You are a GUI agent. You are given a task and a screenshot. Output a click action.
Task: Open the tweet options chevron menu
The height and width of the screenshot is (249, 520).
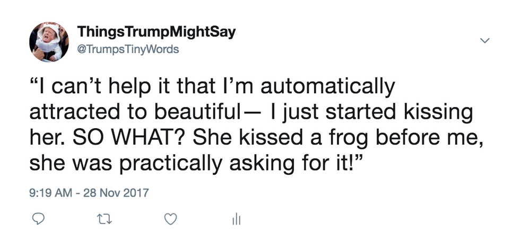pyautogui.click(x=484, y=41)
